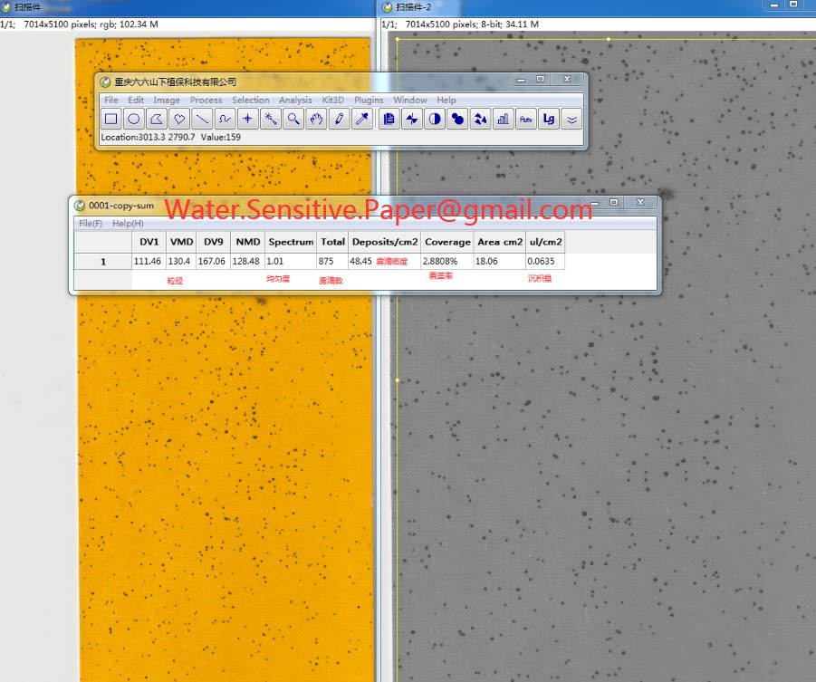Viewport: 816px width, 682px height.
Task: Click the flip arrows toolbar icon
Action: coord(412,120)
